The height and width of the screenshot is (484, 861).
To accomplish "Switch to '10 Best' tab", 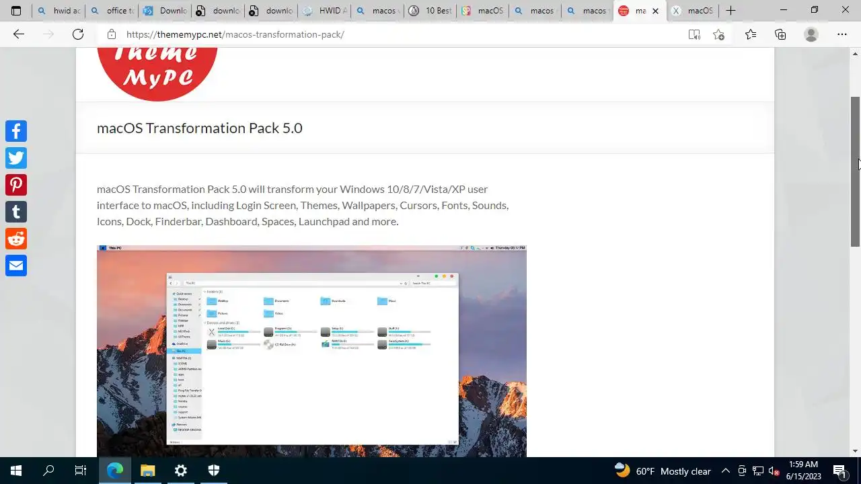I will pyautogui.click(x=430, y=11).
